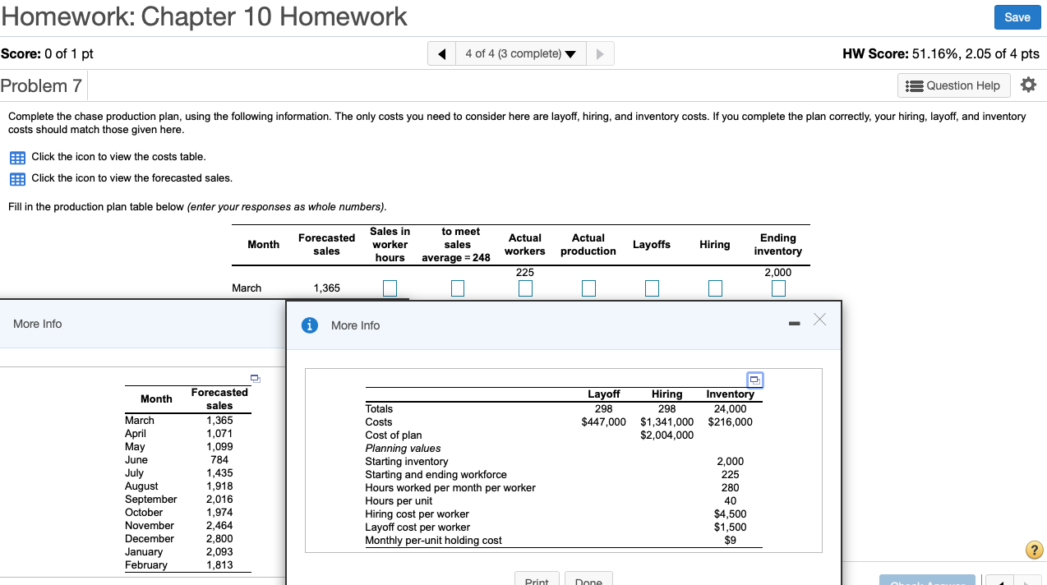Go to next question arrow
This screenshot has width=1047, height=585.
click(x=599, y=54)
